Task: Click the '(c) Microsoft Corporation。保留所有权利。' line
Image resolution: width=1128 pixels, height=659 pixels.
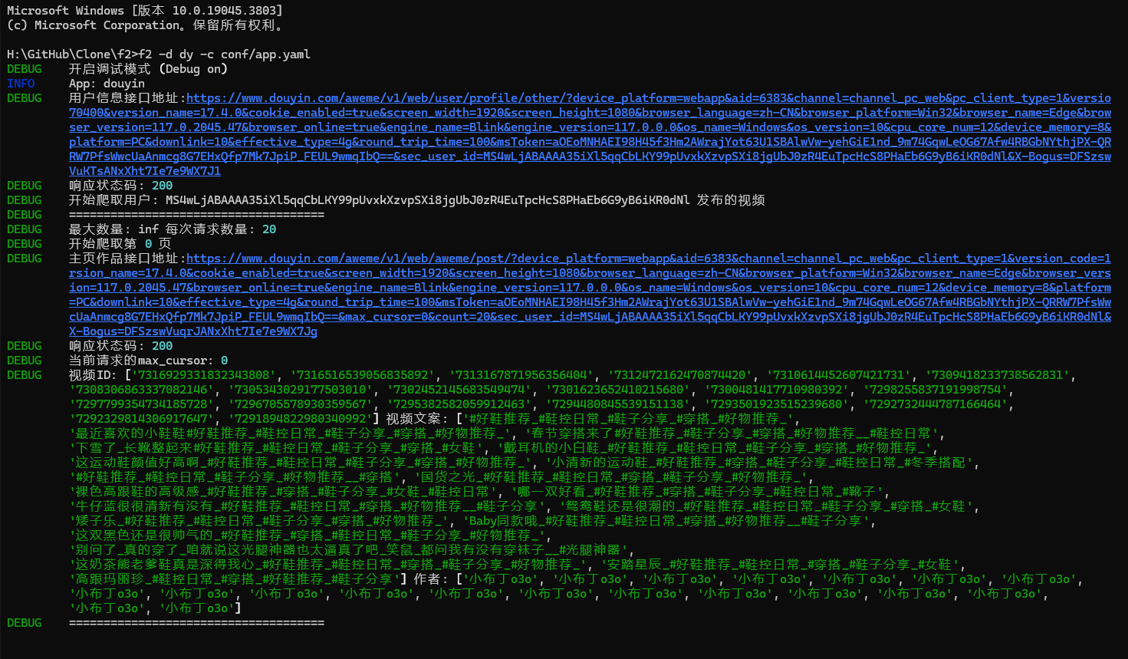Action: click(x=147, y=25)
